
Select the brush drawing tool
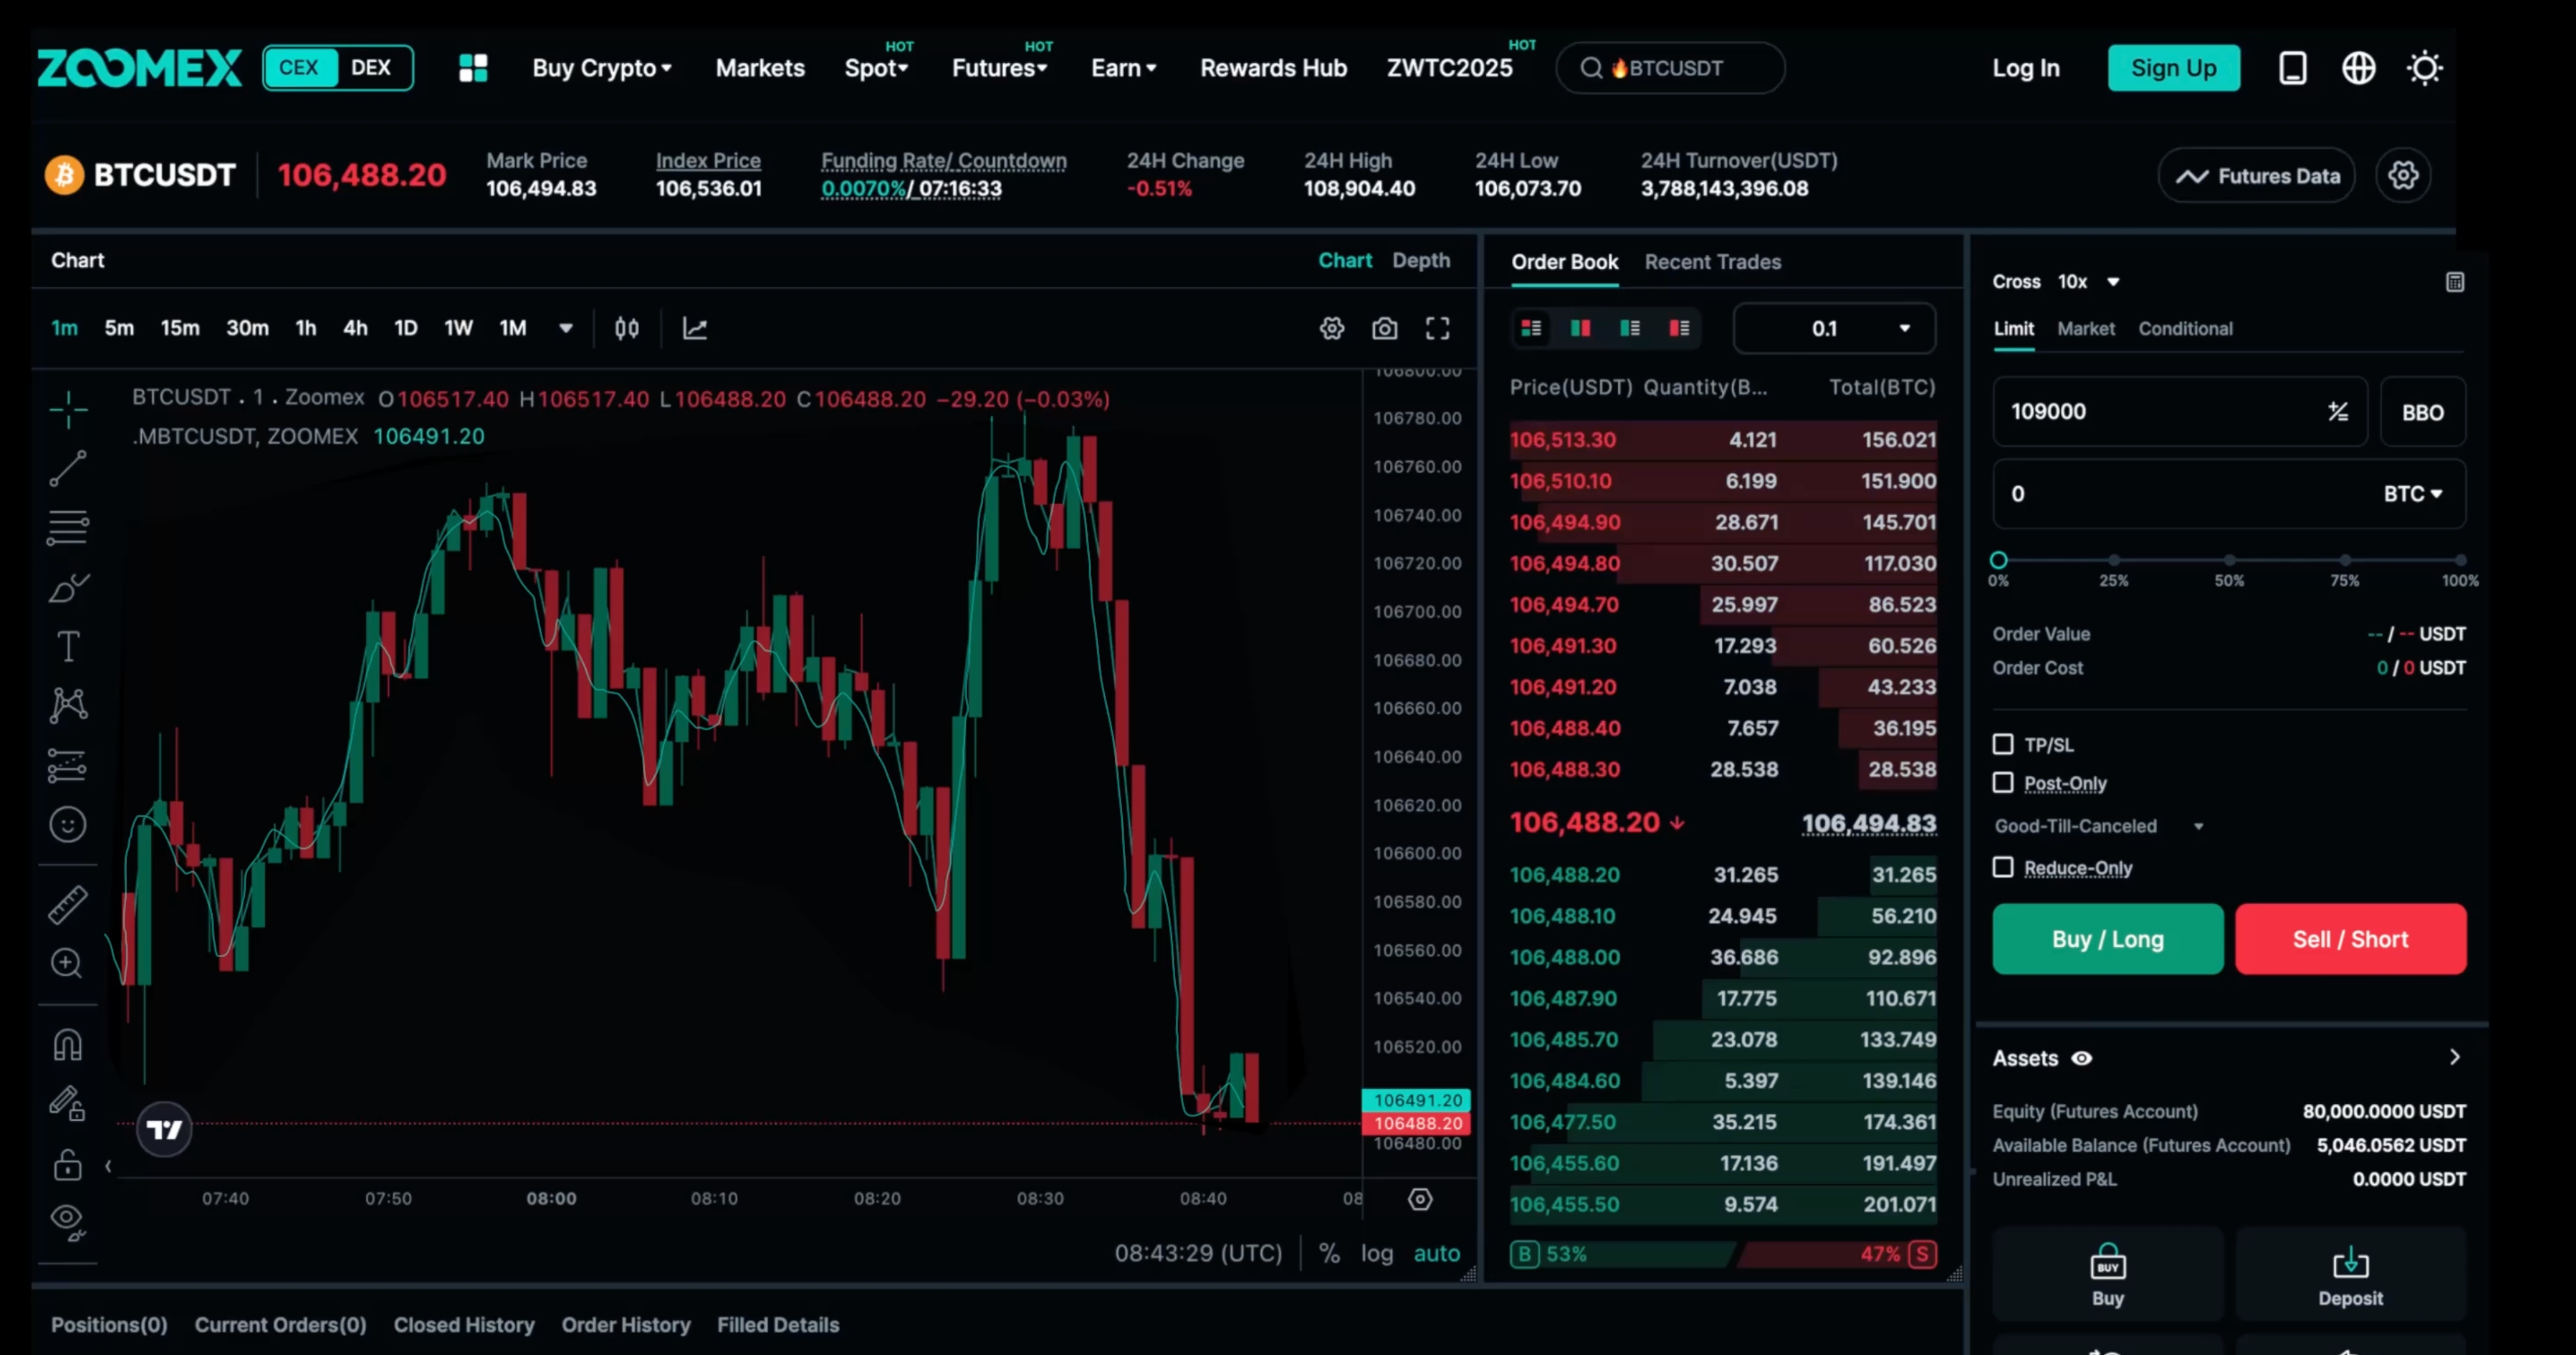tap(68, 588)
